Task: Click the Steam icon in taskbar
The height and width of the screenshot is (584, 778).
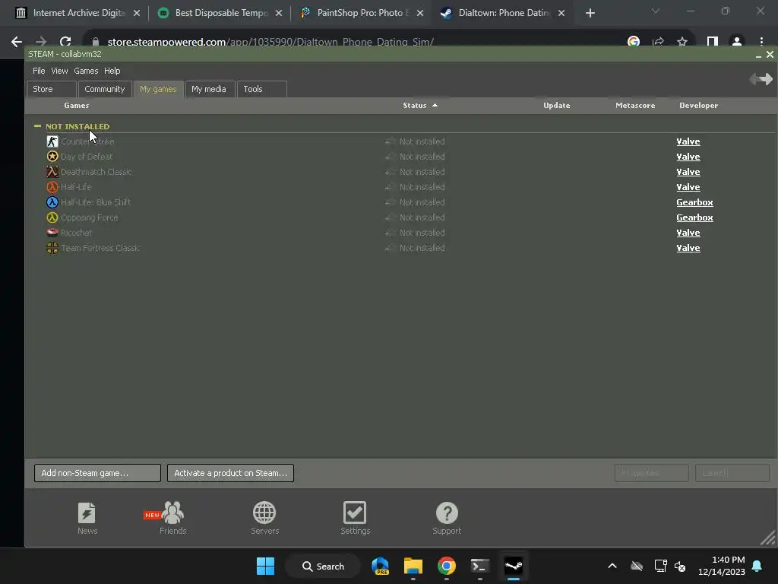Action: pos(514,566)
